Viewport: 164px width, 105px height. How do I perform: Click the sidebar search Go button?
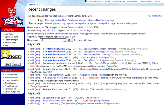[7, 64]
